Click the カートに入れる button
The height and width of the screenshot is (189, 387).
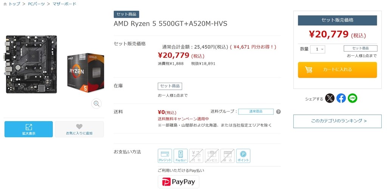click(x=337, y=70)
